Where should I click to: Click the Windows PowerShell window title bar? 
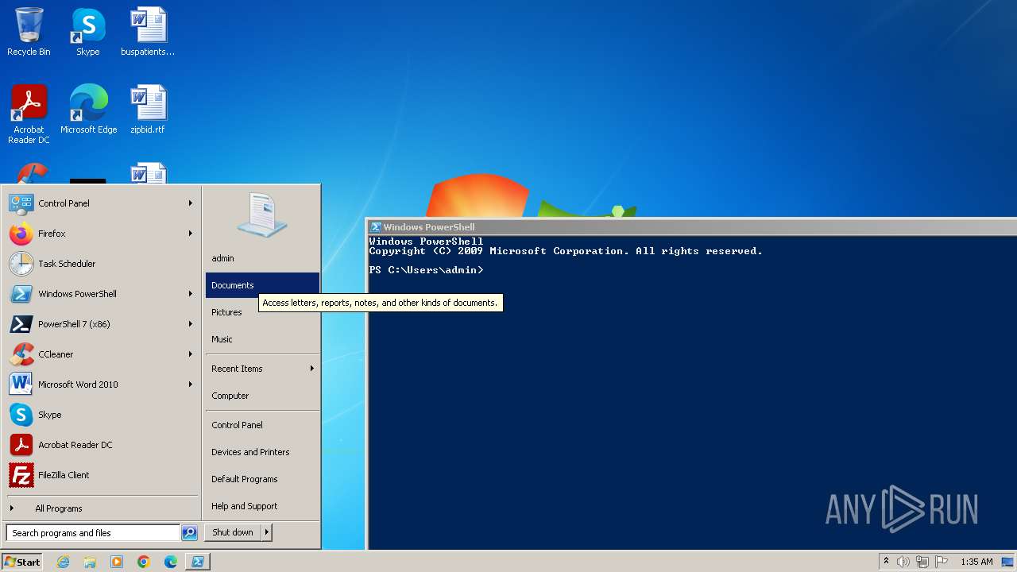click(692, 227)
